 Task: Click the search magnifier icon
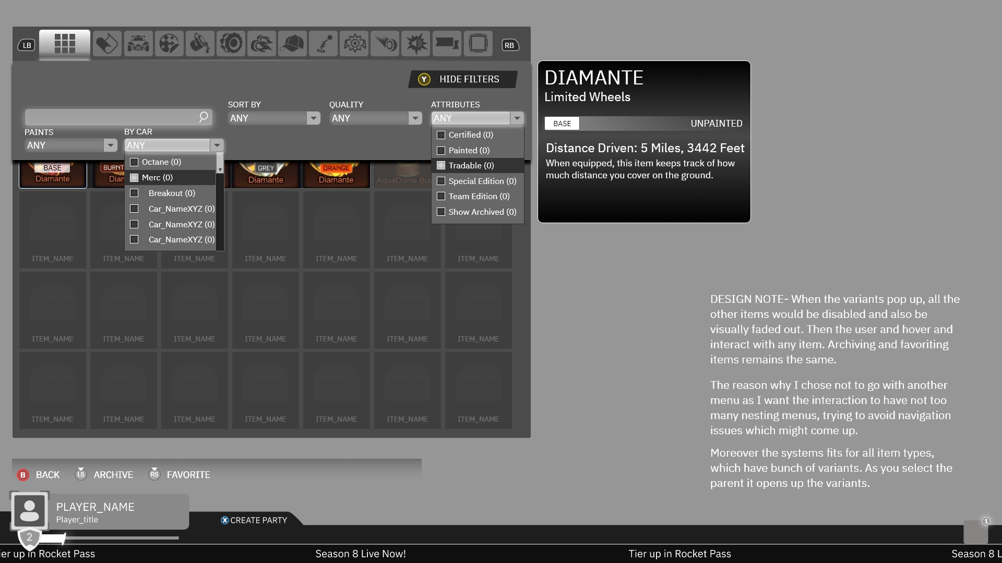(204, 117)
